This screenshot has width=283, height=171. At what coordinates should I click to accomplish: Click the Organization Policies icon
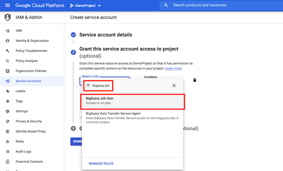coord(8,71)
